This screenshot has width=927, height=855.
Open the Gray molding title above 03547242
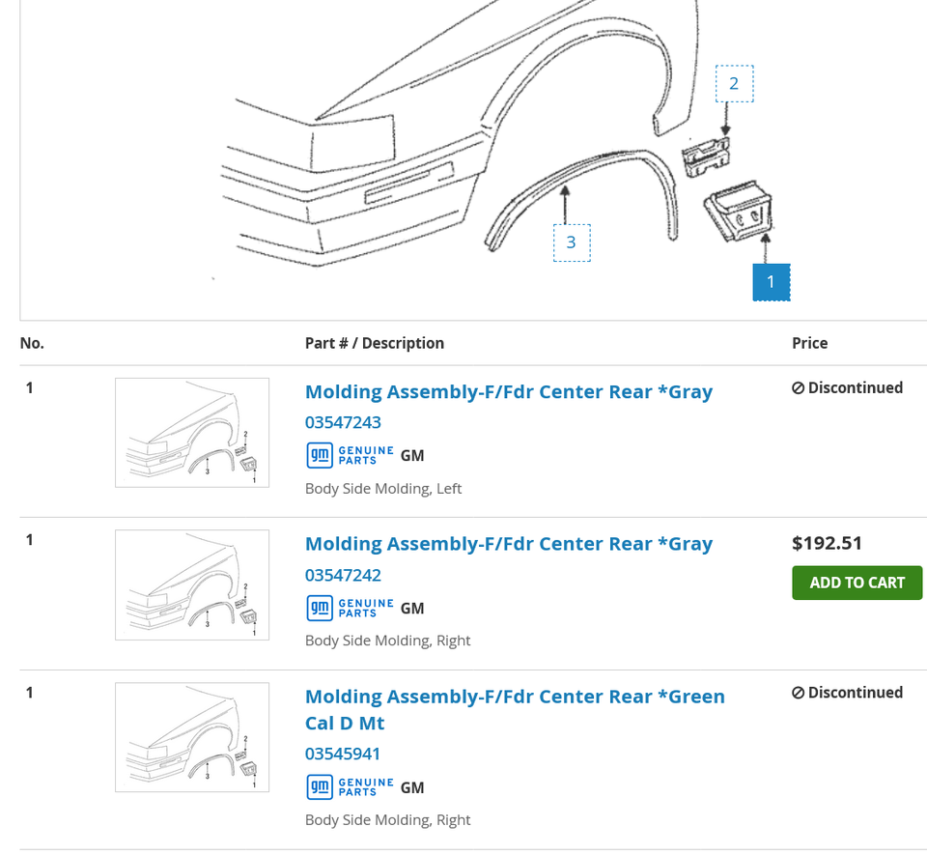click(509, 544)
